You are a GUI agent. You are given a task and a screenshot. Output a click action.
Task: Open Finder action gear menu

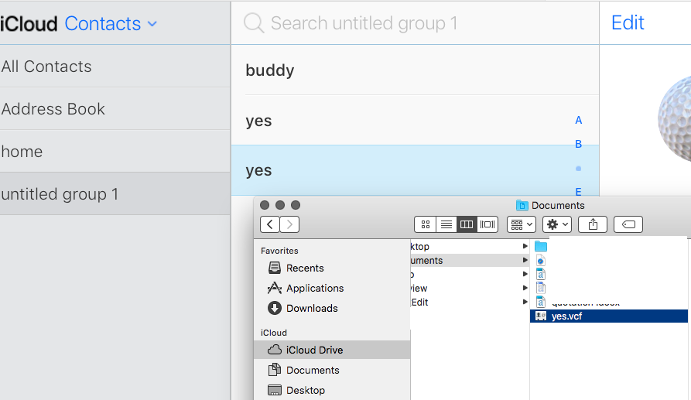557,224
